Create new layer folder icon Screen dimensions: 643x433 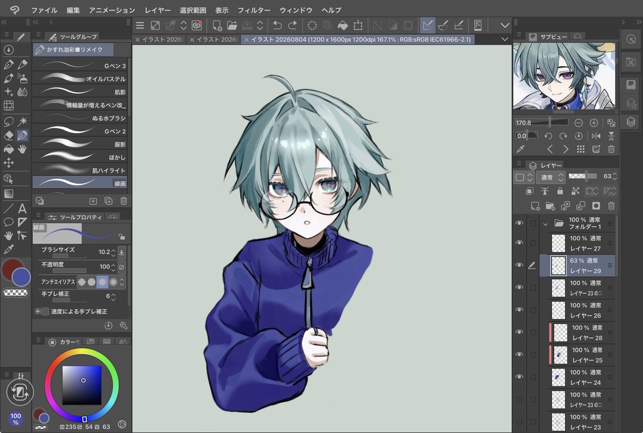point(550,206)
